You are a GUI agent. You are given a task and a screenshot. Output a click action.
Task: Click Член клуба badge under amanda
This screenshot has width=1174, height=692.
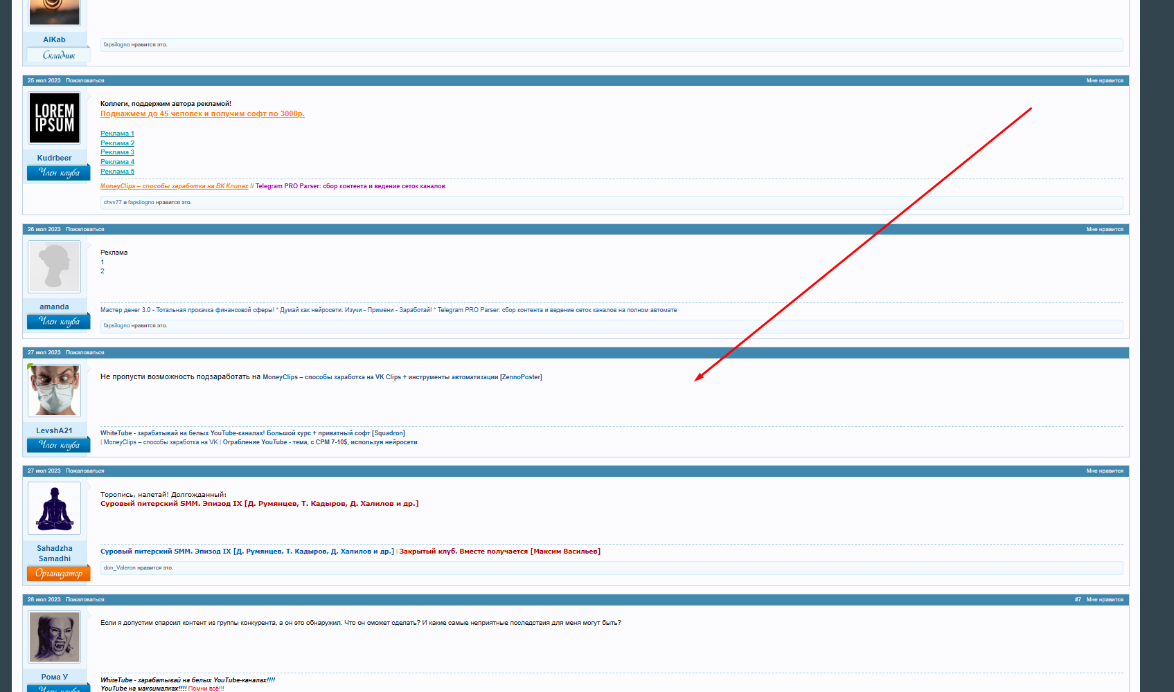point(58,322)
